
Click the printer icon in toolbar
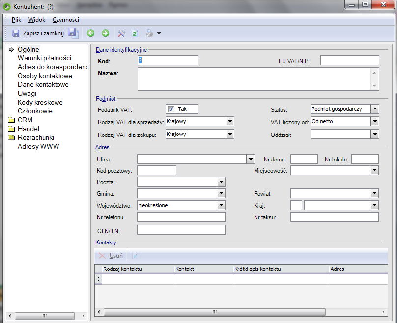pyautogui.click(x=150, y=33)
